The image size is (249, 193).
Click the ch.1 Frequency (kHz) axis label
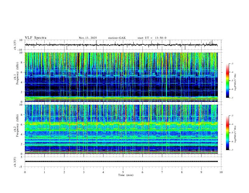(16, 73)
